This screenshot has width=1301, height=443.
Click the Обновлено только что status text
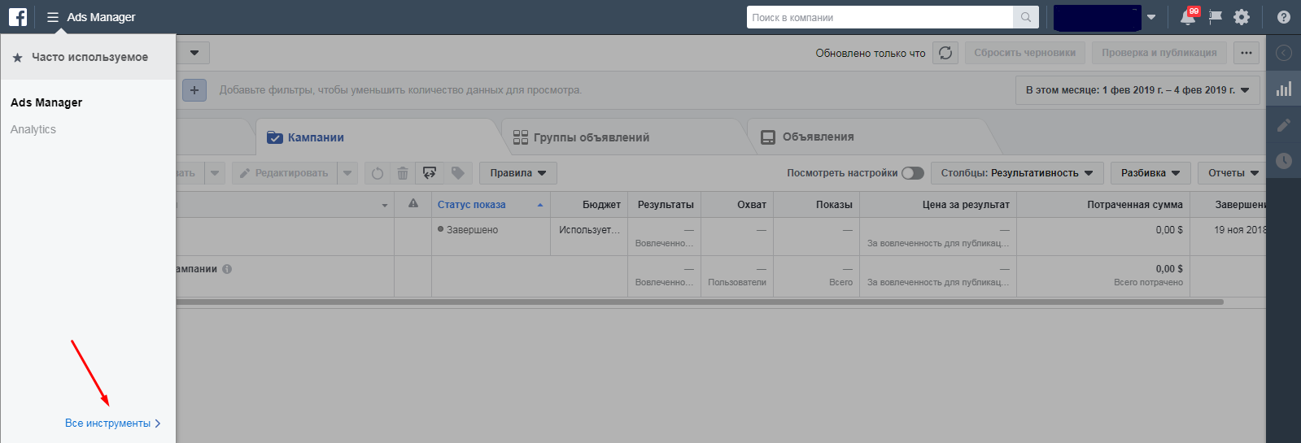[871, 53]
